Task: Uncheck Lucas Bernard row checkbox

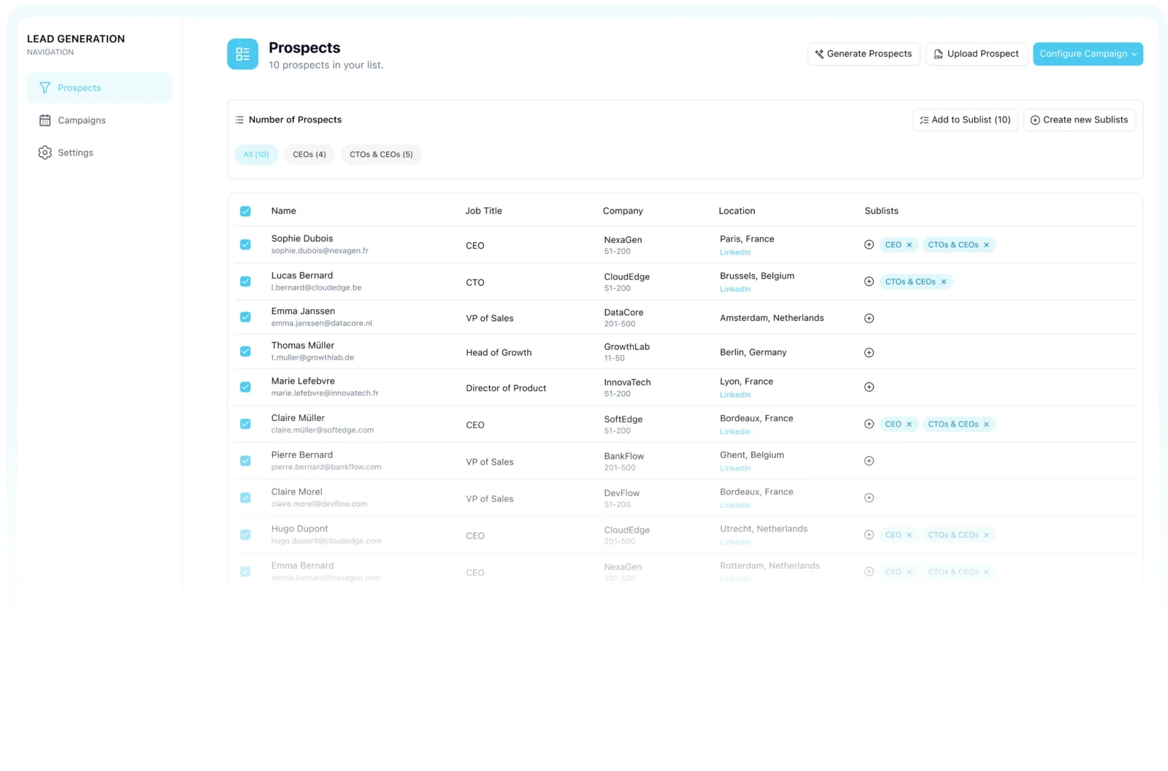Action: click(245, 282)
